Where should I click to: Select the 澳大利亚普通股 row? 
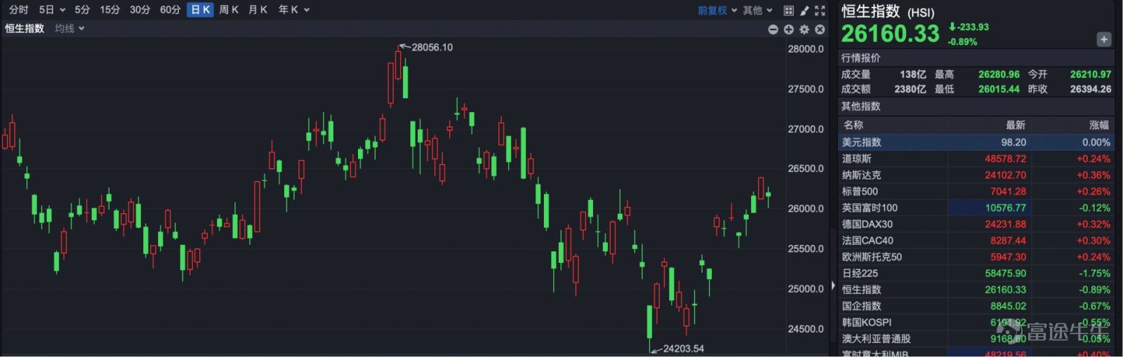pos(976,338)
